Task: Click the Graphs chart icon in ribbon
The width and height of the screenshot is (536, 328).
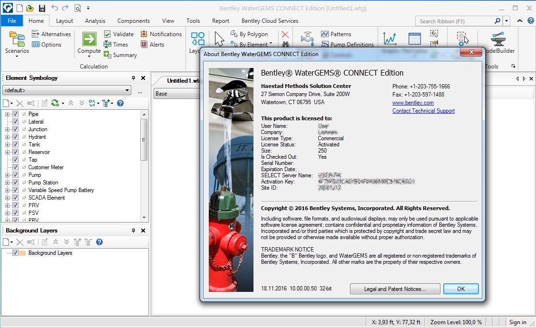Action: coord(390,39)
